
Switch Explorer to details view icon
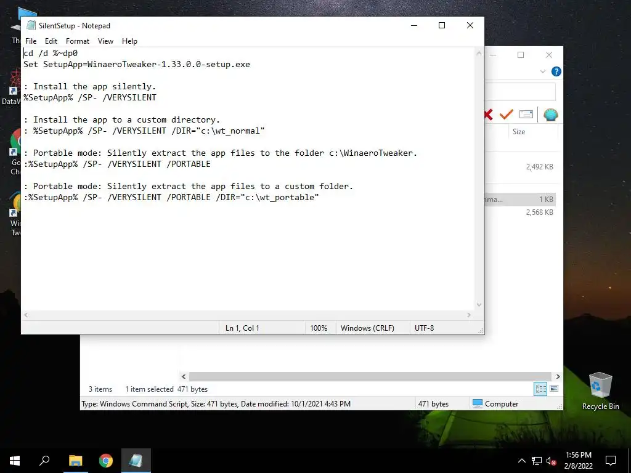pyautogui.click(x=540, y=389)
